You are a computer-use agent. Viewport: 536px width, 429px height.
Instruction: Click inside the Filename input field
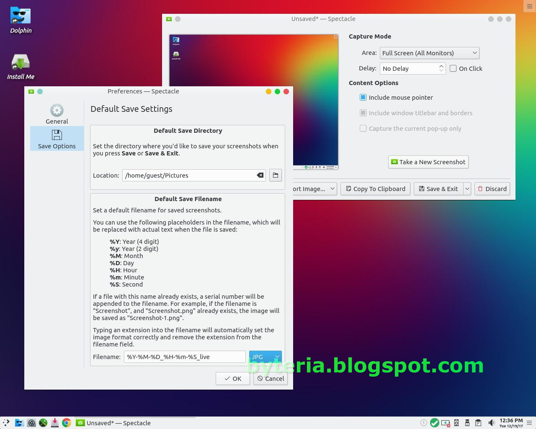[x=184, y=357]
